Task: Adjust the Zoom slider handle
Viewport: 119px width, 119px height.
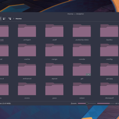Action: point(87,103)
